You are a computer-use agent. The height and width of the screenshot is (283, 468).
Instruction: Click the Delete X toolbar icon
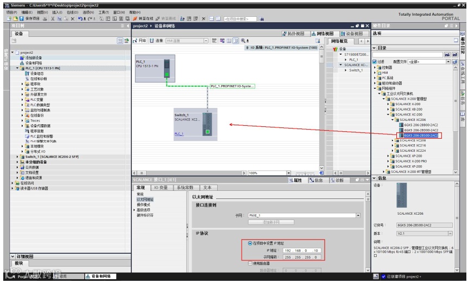[x=73, y=18]
